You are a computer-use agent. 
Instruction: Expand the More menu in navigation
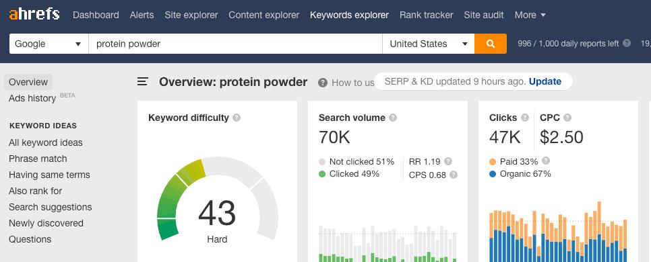pos(530,15)
